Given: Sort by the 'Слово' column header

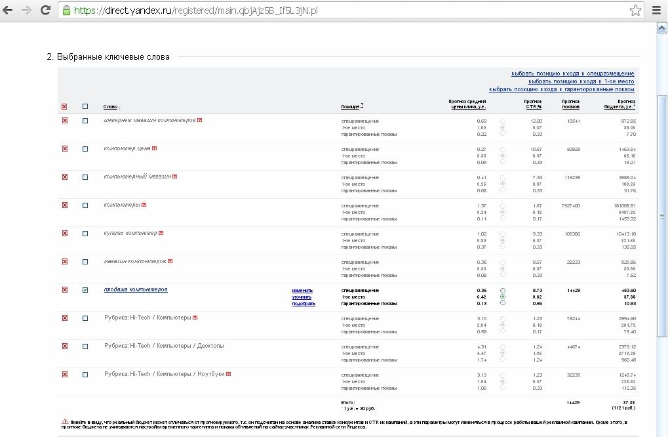Looking at the screenshot, I should coord(110,107).
